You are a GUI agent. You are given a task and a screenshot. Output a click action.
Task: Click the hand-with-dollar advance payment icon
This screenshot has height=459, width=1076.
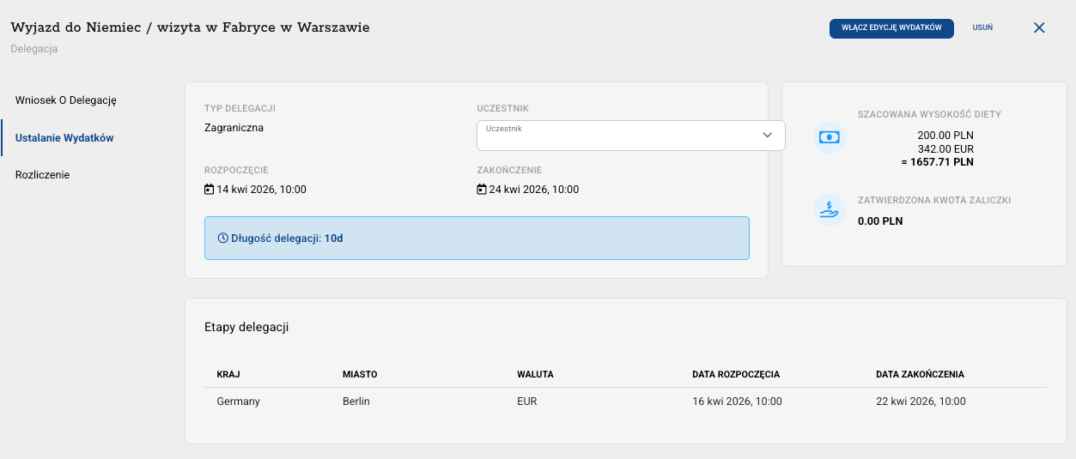tap(829, 211)
